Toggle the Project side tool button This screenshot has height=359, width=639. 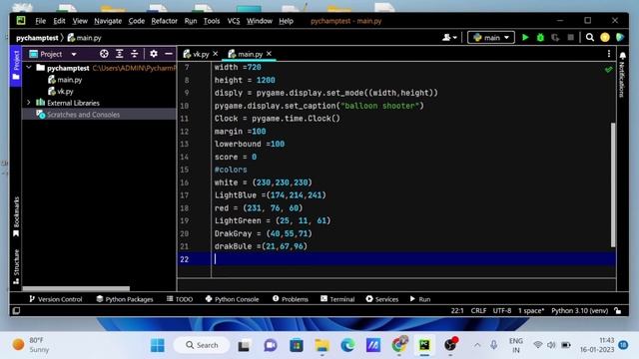tap(16, 66)
